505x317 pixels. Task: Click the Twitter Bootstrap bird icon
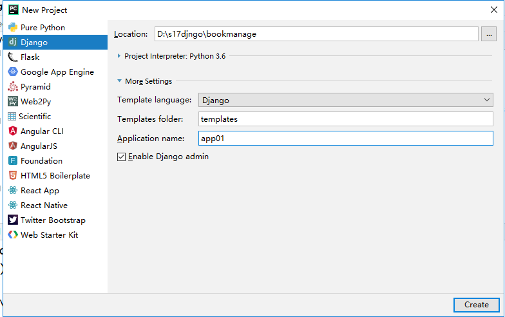13,220
